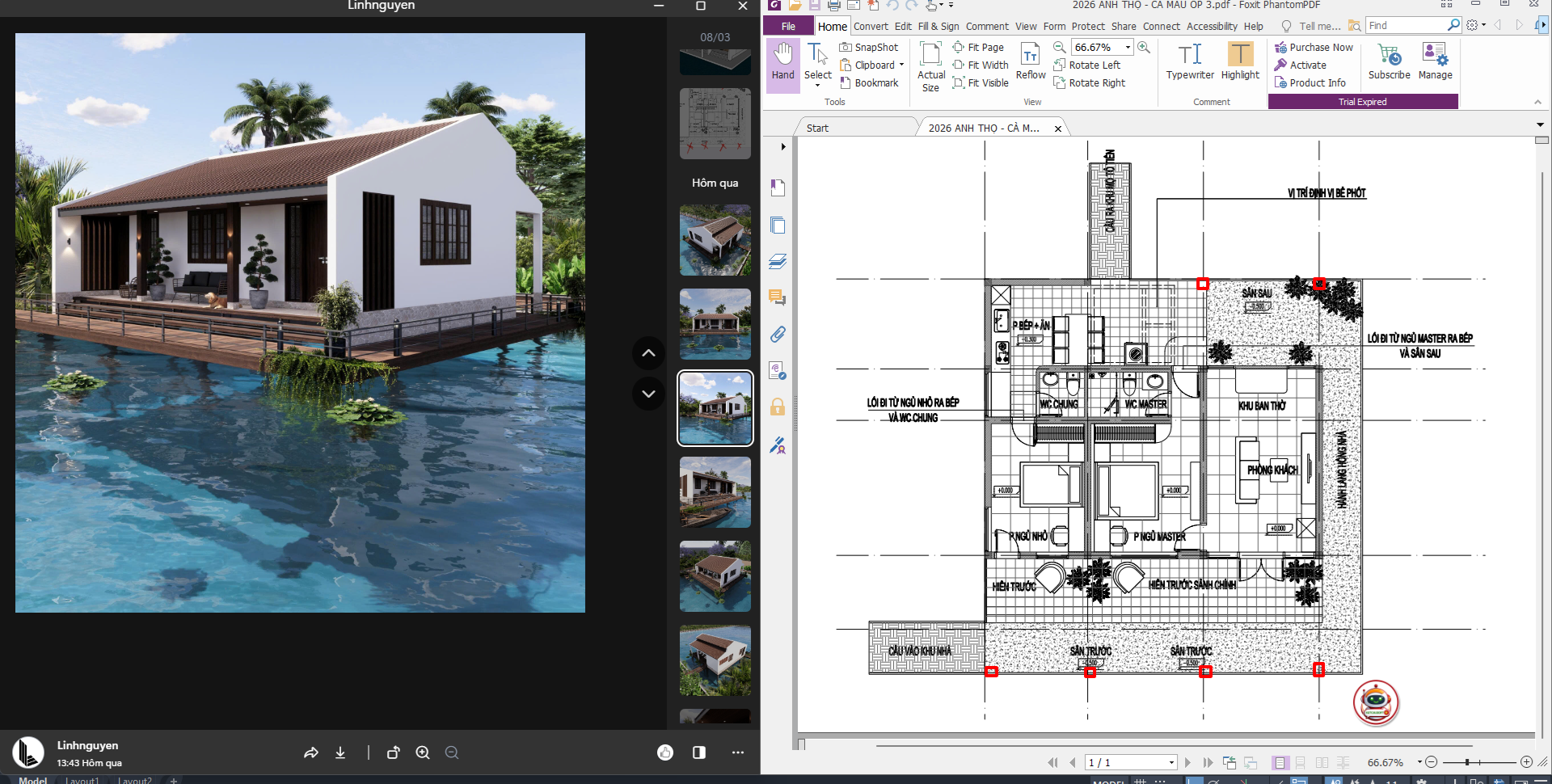This screenshot has width=1552, height=784.
Task: Share the image with forward arrow
Action: pos(310,752)
